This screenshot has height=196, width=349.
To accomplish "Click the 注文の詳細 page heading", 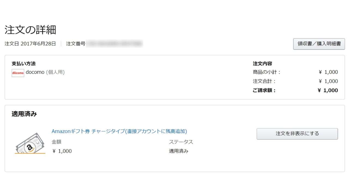I will [x=30, y=30].
